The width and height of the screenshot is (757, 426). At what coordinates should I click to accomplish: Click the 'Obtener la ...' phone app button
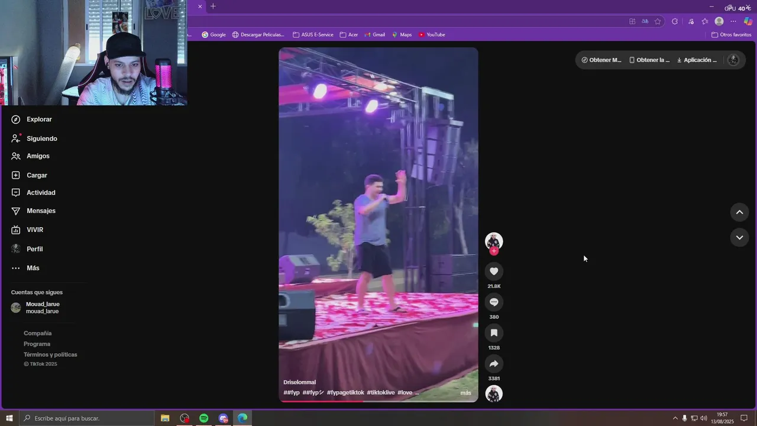[649, 60]
